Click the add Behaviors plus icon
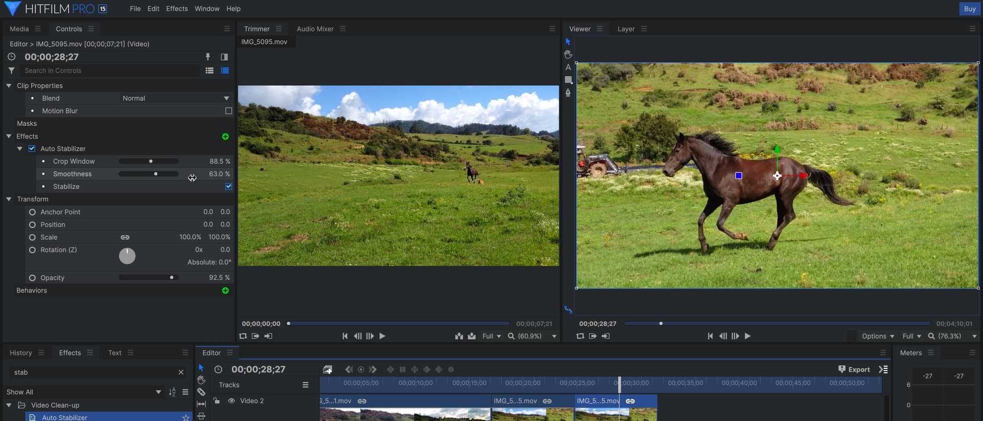 tap(225, 291)
